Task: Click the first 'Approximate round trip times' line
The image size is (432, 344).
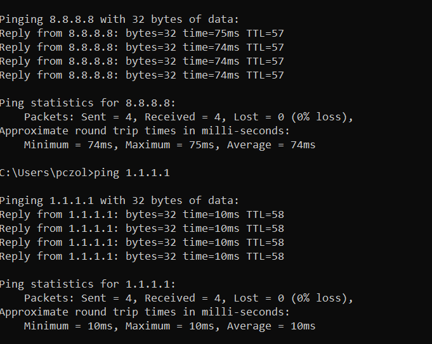Action: (x=145, y=131)
